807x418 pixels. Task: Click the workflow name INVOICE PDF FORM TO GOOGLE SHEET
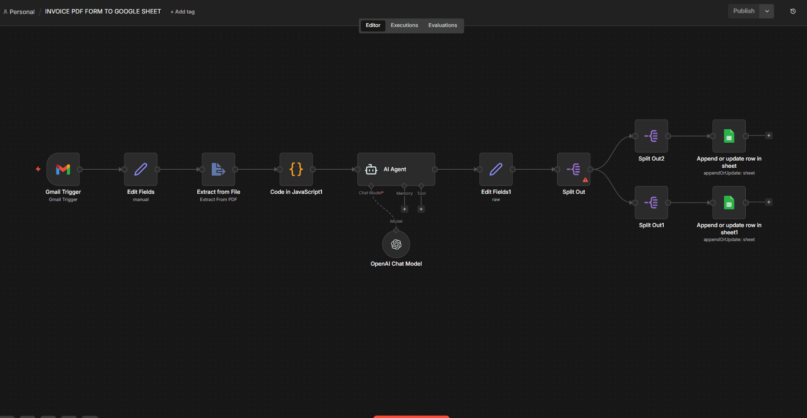click(103, 11)
